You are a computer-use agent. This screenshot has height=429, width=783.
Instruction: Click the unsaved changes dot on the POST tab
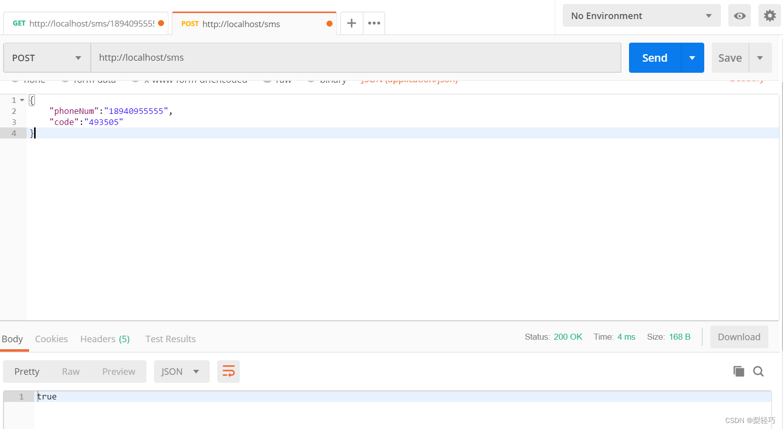(x=330, y=23)
